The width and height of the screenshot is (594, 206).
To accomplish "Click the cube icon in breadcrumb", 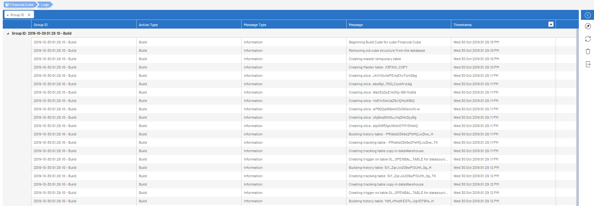I will click(x=7, y=5).
